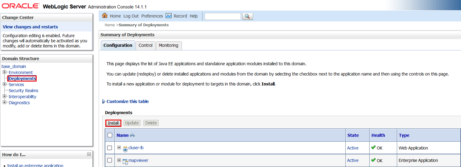Click the Record toolbar link

pos(180,16)
